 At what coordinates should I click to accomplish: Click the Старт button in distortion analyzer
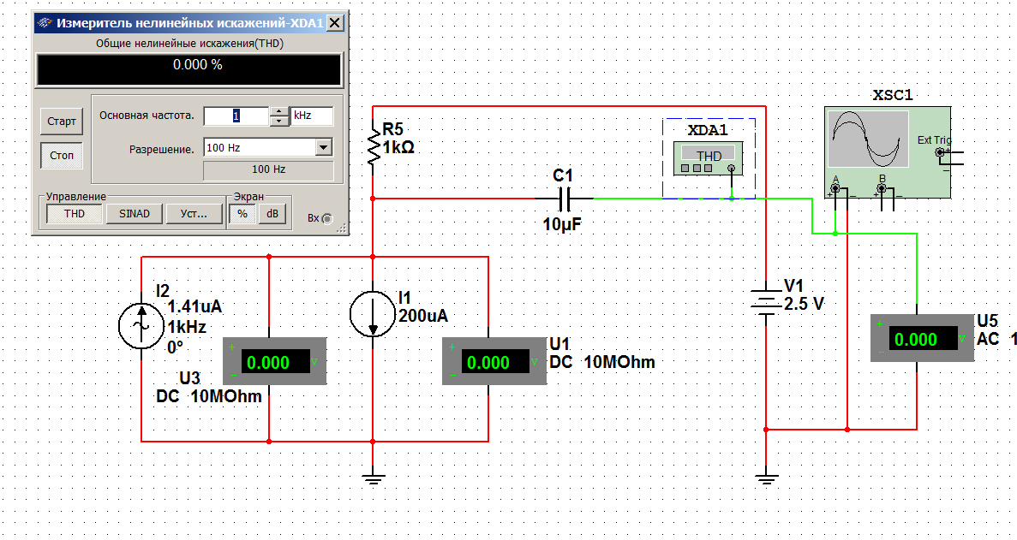[62, 121]
